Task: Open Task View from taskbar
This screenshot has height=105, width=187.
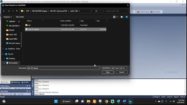Action: 77,101
